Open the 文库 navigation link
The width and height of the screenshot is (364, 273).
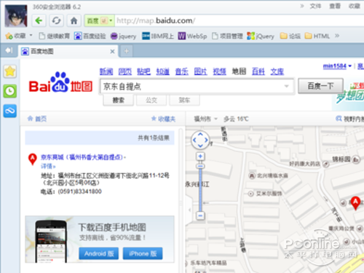pos(277,71)
